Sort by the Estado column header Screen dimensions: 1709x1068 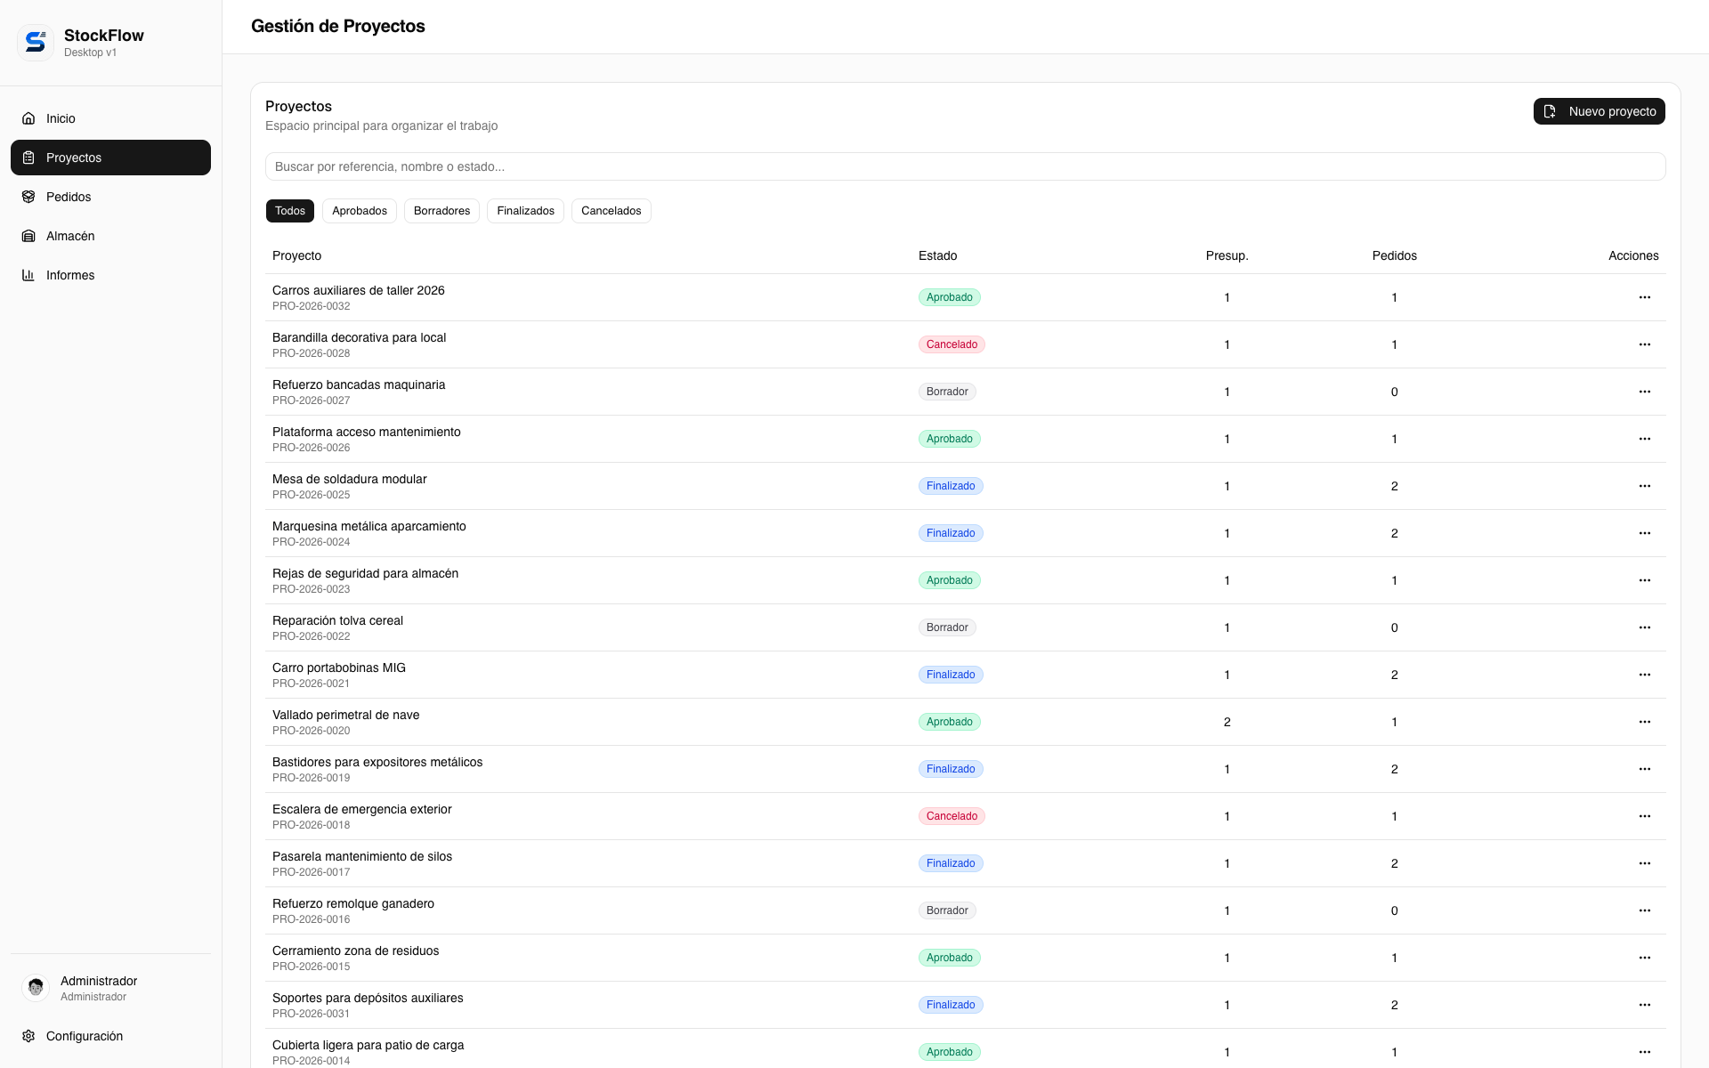tap(937, 255)
